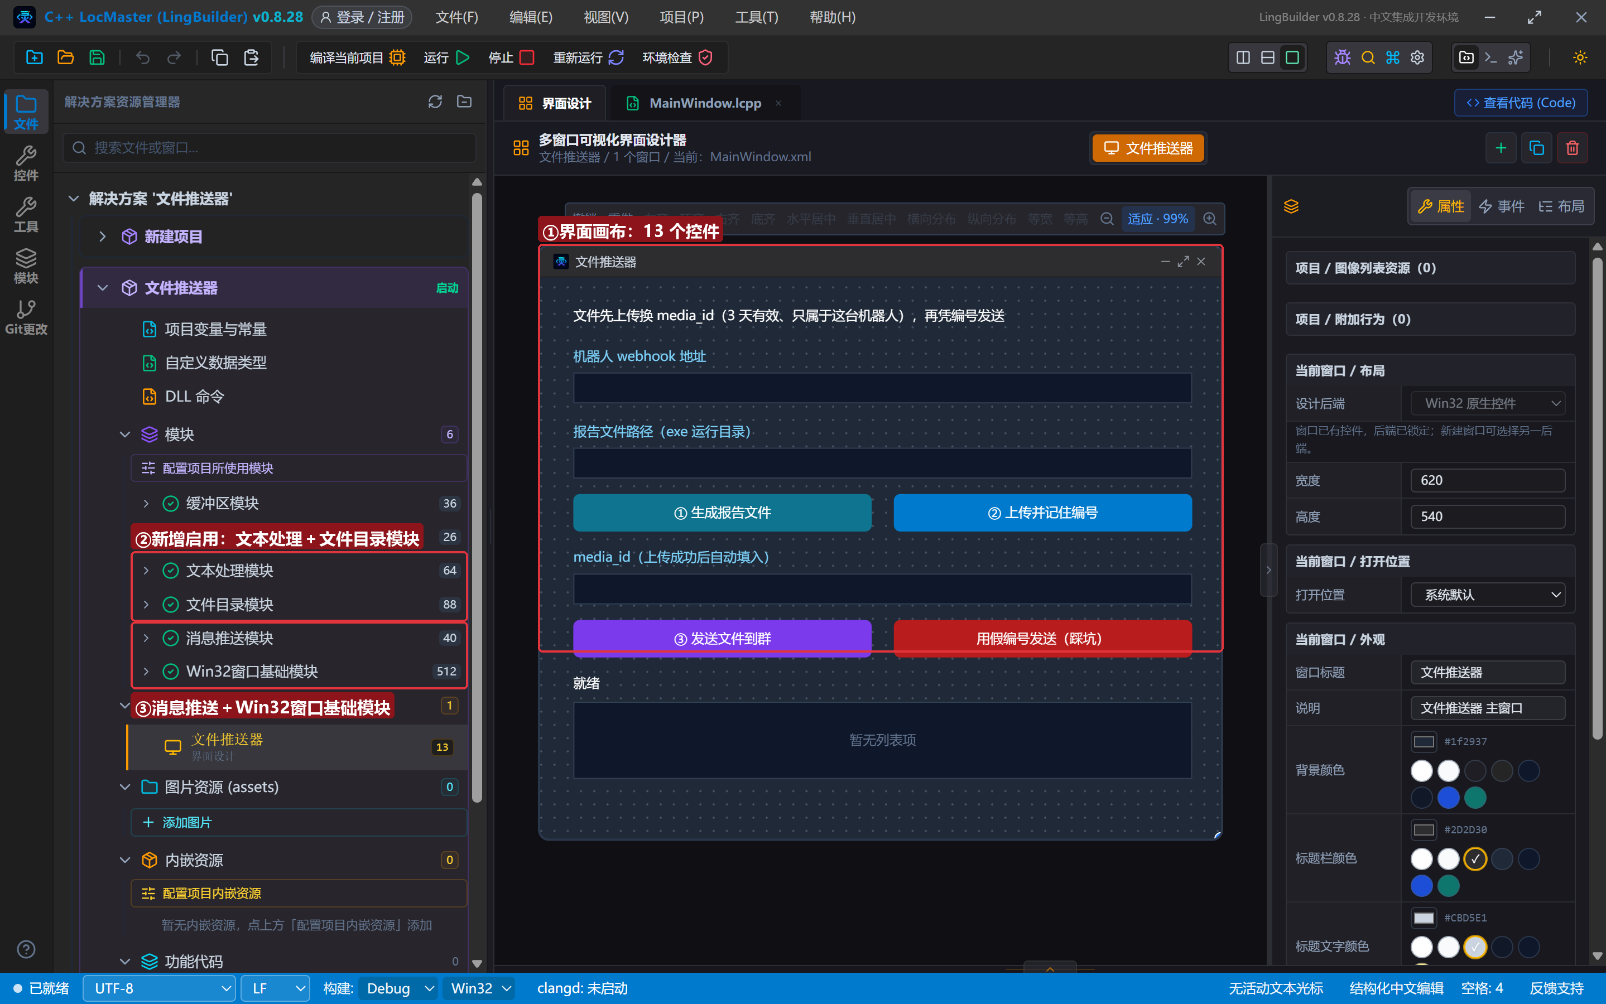The height and width of the screenshot is (1004, 1606).
Task: Click the search magnifier icon in top toolbar
Action: 1368,57
